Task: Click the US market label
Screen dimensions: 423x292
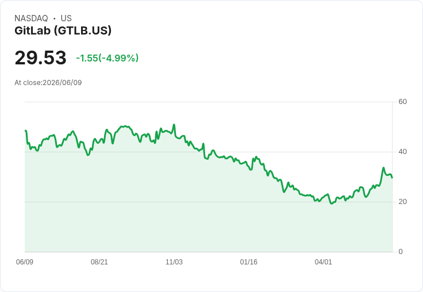Action: (66, 18)
